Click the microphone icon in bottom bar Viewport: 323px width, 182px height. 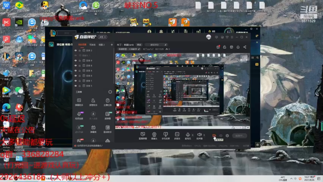click(188, 135)
